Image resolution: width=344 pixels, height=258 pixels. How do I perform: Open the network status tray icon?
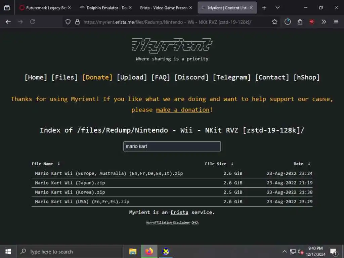tap(293, 252)
